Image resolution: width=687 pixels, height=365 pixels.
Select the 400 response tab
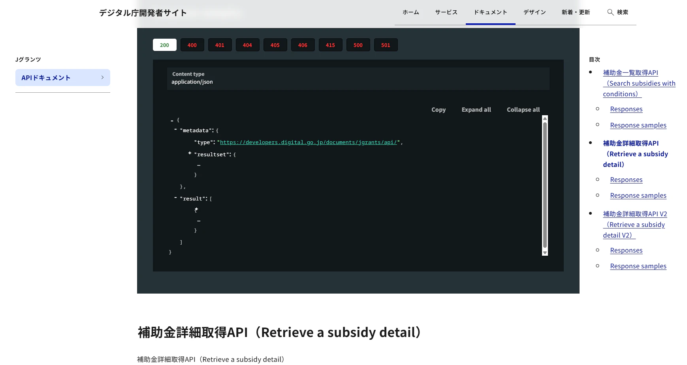(192, 45)
